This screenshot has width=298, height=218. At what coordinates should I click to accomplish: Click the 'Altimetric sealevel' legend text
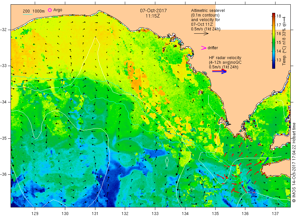point(208,11)
